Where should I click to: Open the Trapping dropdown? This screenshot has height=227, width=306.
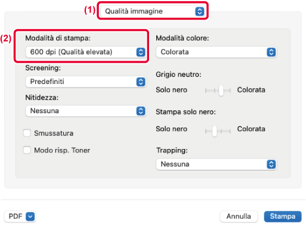pos(217,164)
